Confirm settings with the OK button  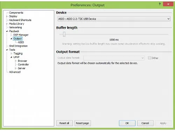127,123
